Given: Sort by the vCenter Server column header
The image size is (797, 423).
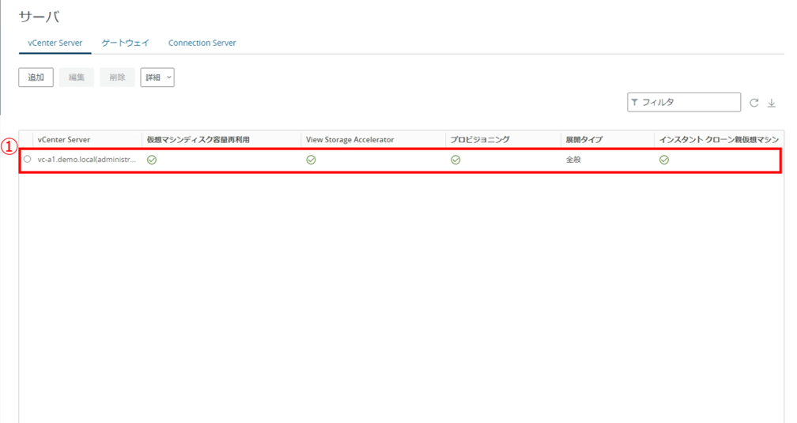Looking at the screenshot, I should pos(64,139).
